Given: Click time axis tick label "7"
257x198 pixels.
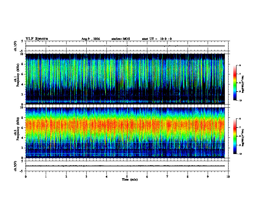Looking at the screenshot, I should pos(167,177).
